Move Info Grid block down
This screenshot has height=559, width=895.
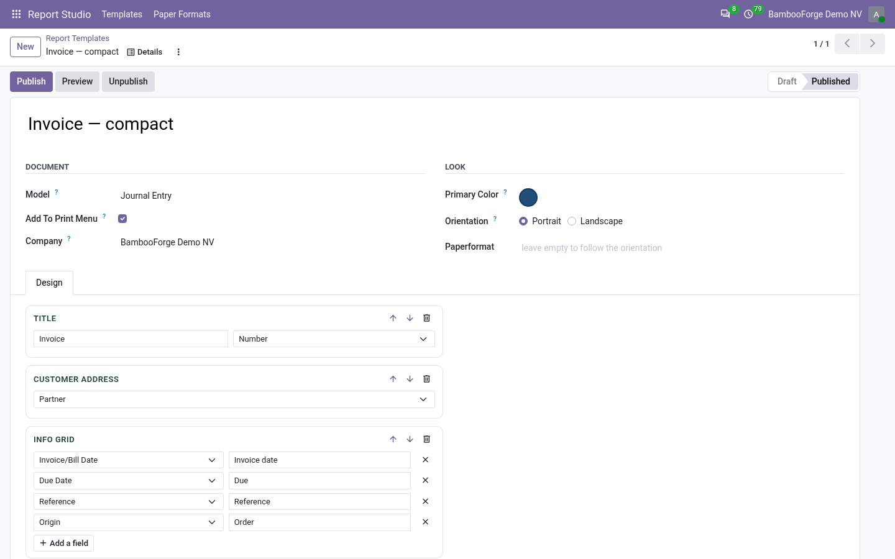[x=410, y=439]
